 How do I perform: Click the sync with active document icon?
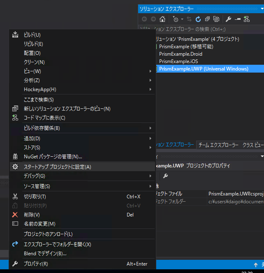[x=189, y=19]
